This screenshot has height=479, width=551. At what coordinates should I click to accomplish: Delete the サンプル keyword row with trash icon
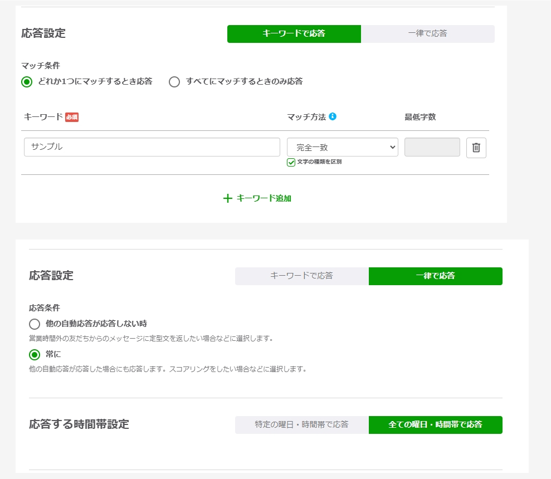pos(476,148)
